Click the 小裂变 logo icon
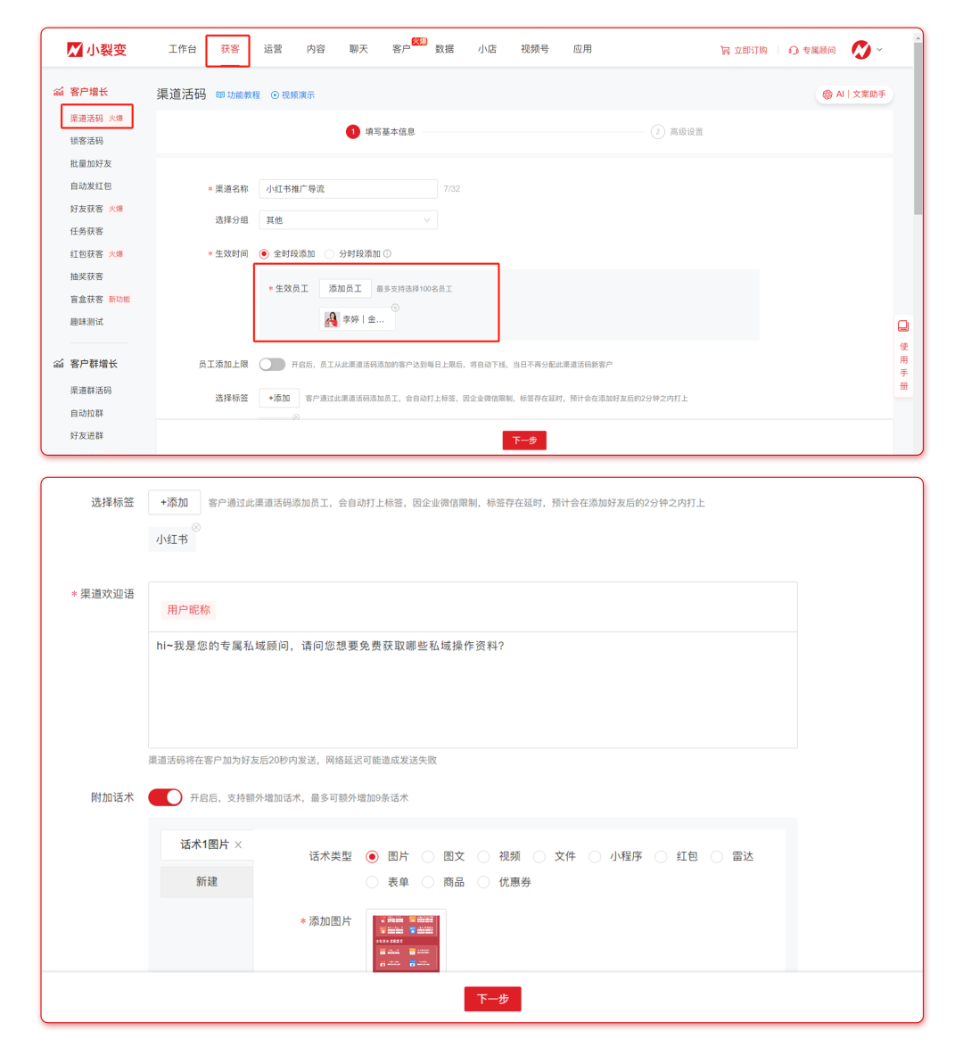Image resolution: width=963 pixels, height=1055 pixels. (x=75, y=50)
